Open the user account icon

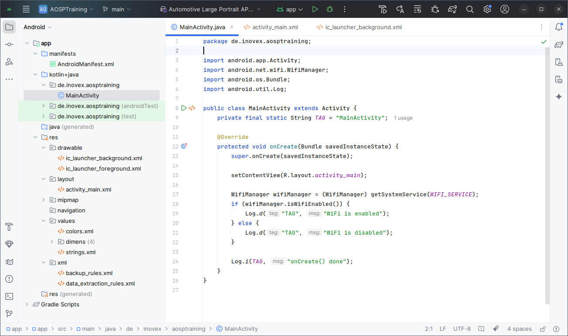(x=505, y=9)
